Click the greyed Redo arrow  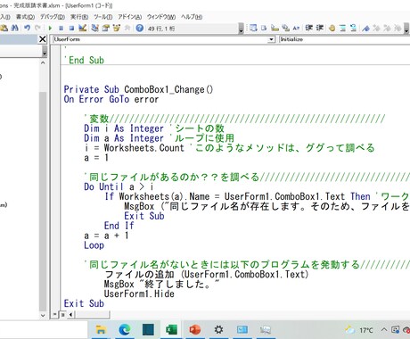pyautogui.click(x=37, y=28)
